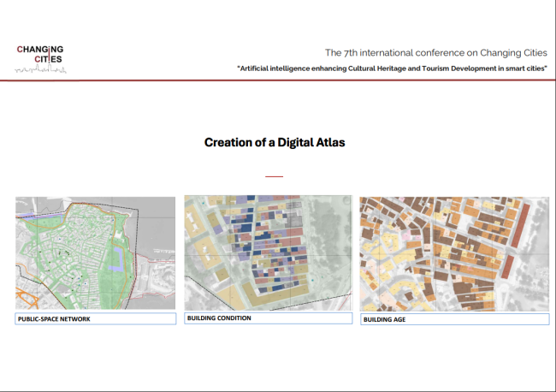Click the 7th international conference heading text
This screenshot has height=392, width=556.
pos(435,53)
